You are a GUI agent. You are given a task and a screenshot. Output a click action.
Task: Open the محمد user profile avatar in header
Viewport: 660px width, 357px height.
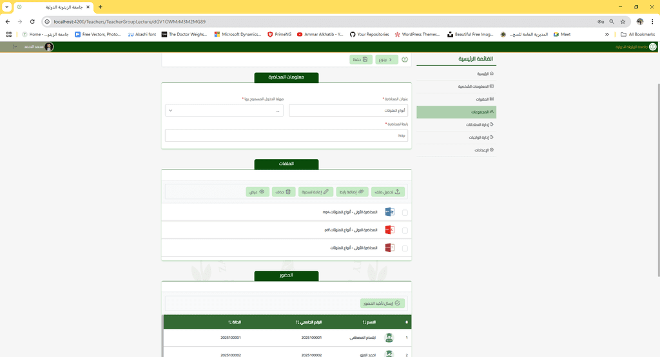49,47
